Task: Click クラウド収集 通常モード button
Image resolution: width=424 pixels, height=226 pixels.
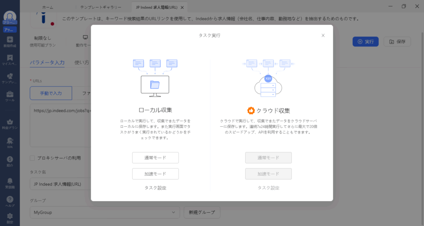Action: (268, 158)
